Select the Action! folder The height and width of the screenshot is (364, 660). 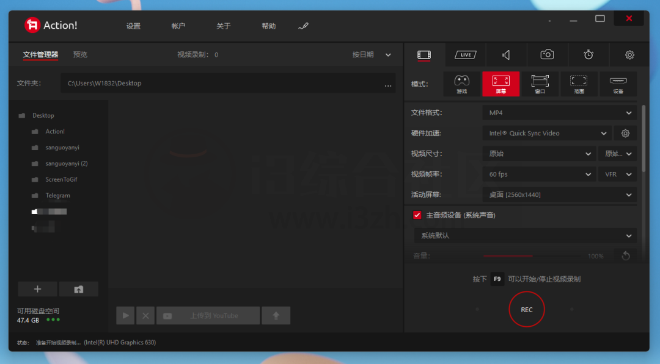(x=55, y=132)
